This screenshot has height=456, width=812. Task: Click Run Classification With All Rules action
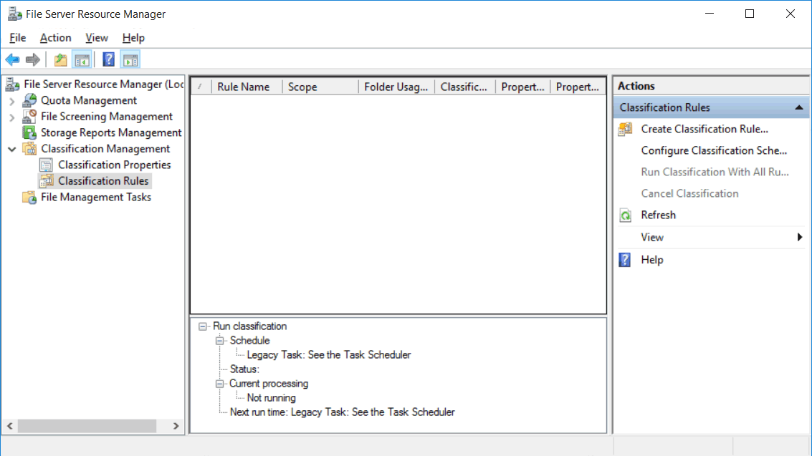pyautogui.click(x=715, y=172)
